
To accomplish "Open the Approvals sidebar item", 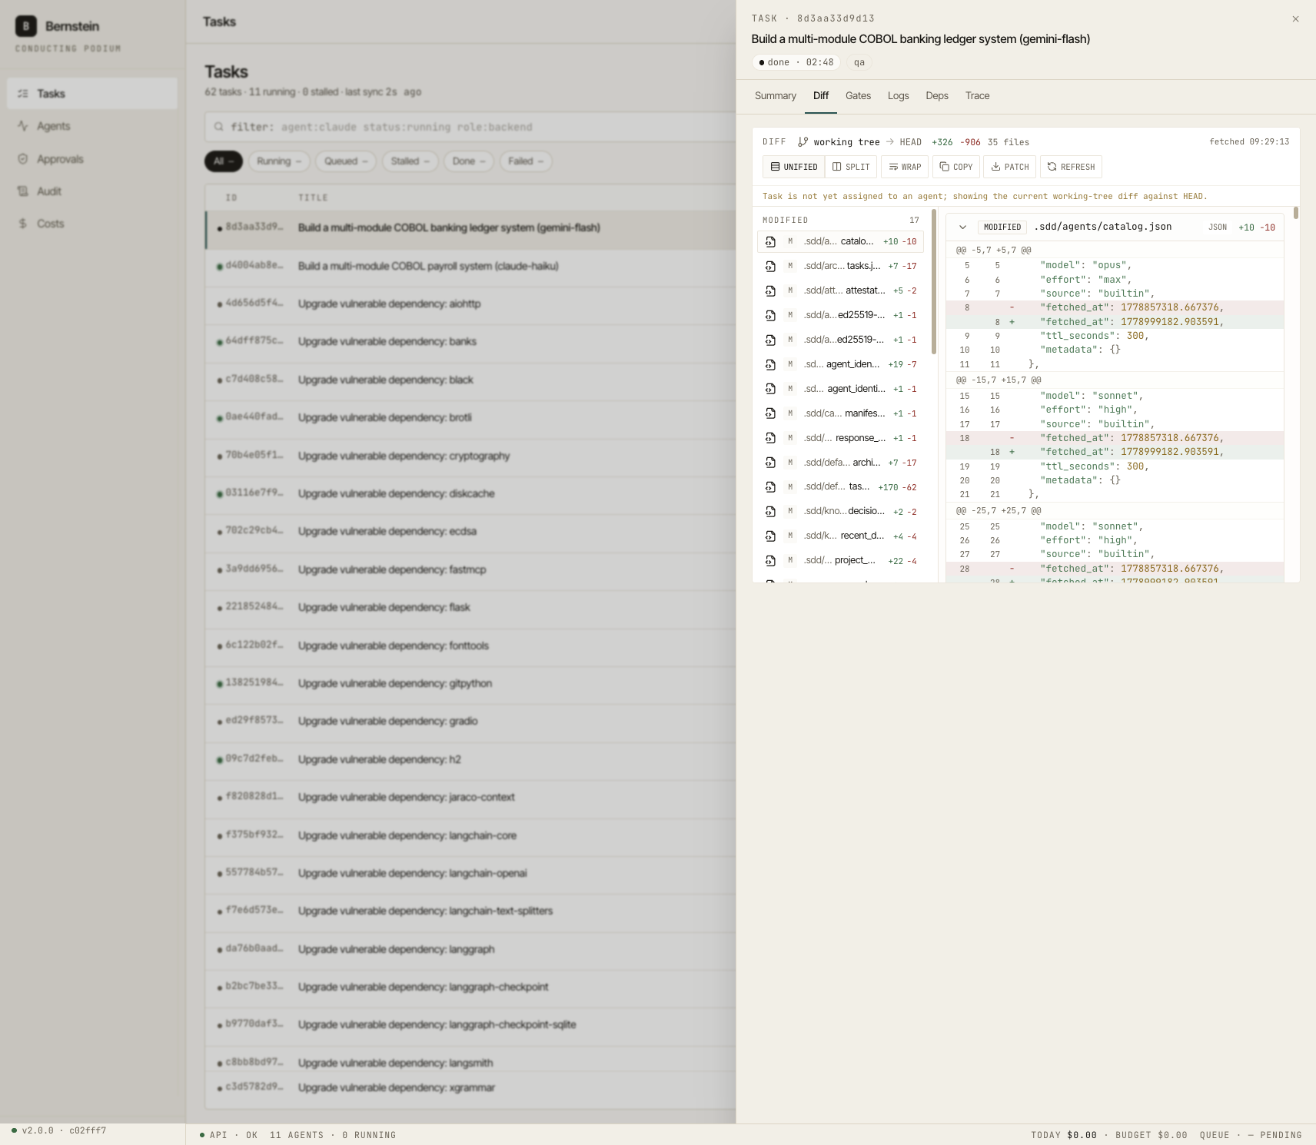I will (92, 159).
